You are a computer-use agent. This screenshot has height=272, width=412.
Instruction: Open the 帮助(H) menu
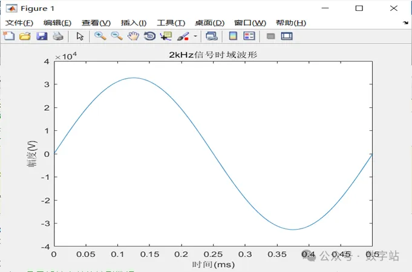click(291, 23)
